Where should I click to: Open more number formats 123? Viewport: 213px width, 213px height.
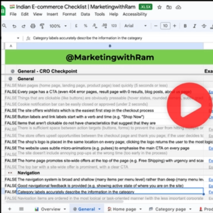point(114,26)
